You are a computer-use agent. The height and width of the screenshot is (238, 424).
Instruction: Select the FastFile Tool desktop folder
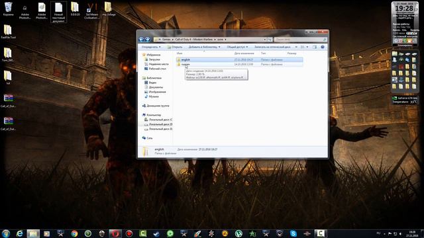pyautogui.click(x=8, y=32)
